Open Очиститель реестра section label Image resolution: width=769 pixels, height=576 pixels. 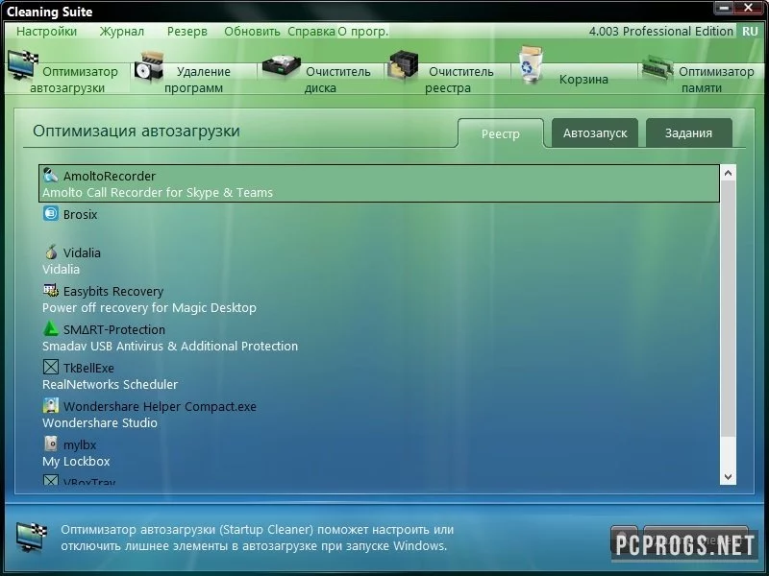(x=459, y=80)
